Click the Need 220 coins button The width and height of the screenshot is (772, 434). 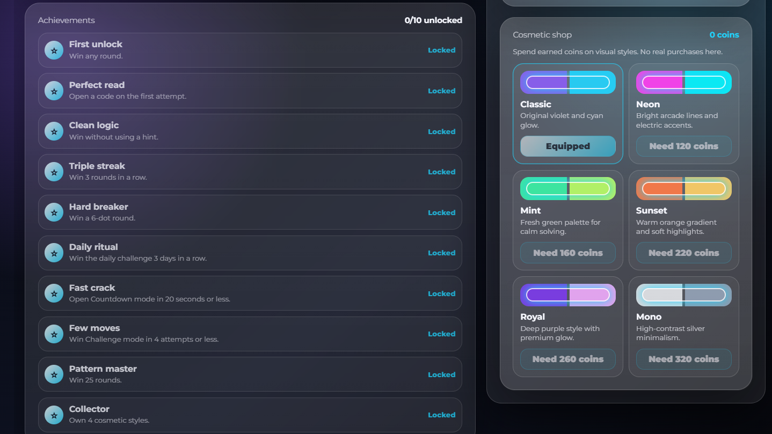[x=684, y=253]
